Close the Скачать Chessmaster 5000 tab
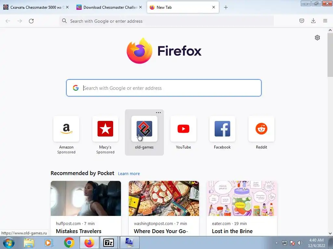 [67, 7]
